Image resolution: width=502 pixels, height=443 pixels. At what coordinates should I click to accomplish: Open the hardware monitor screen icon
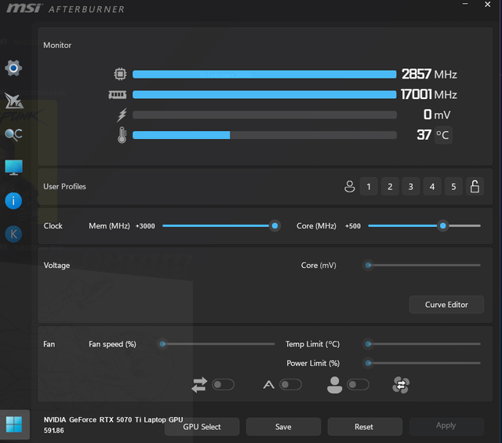tap(13, 167)
